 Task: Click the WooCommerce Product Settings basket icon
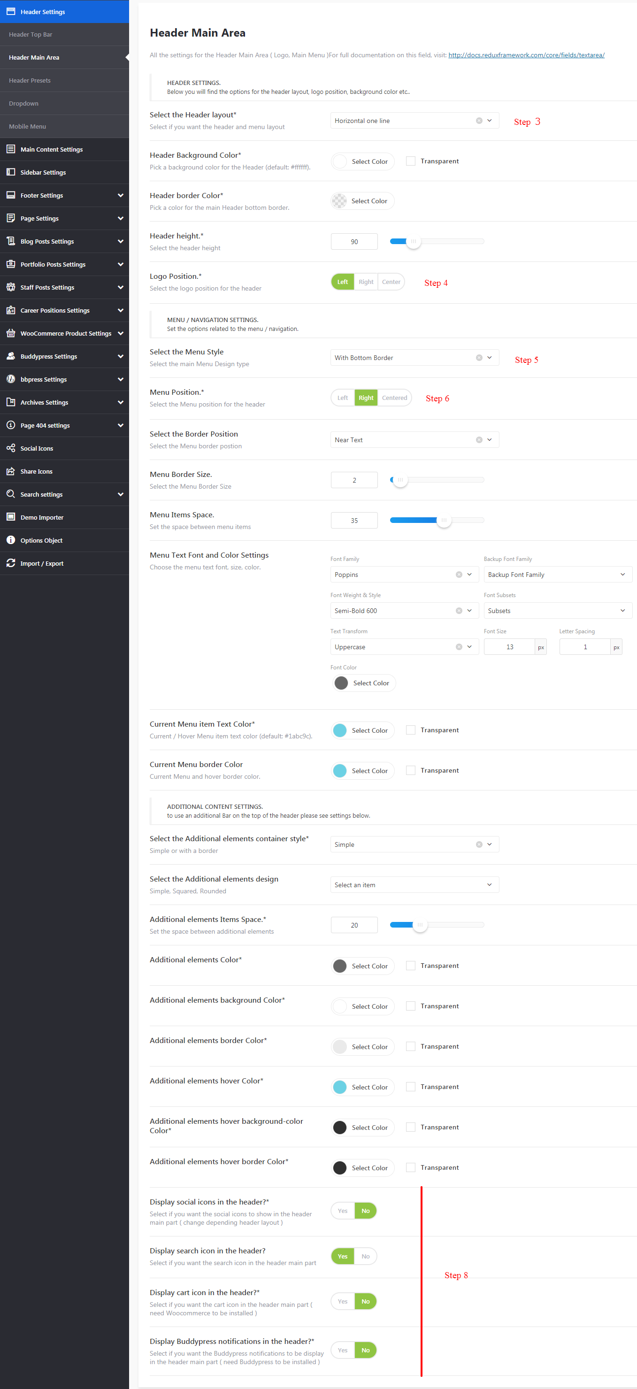11,333
